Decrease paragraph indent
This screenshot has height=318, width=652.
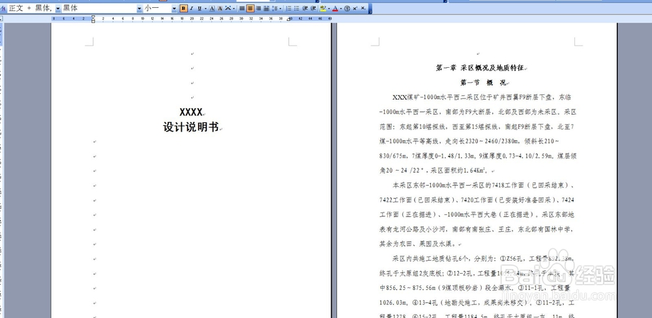coord(304,8)
